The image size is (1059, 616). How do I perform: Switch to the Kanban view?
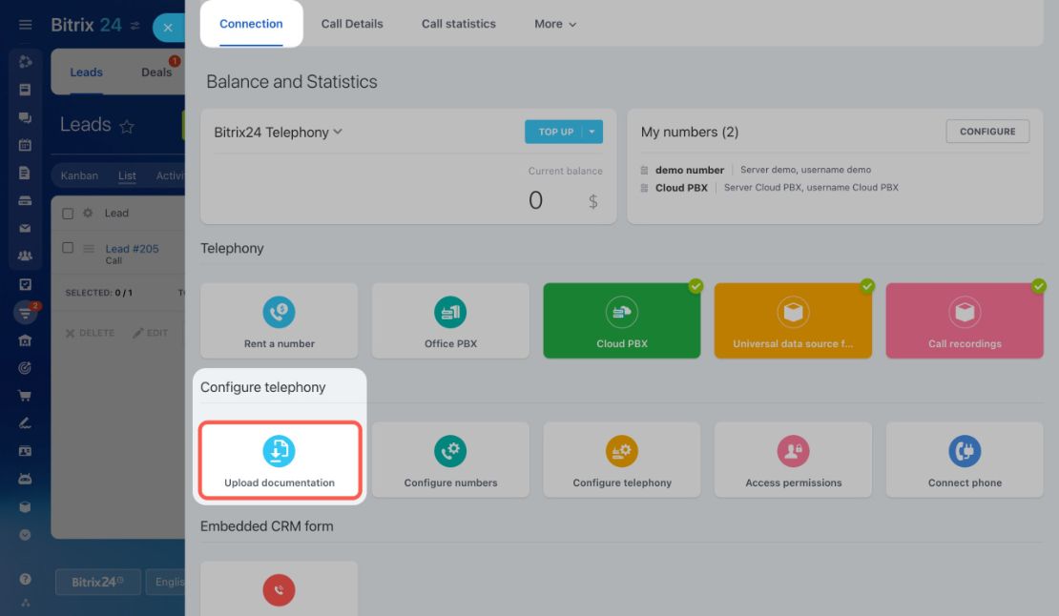pos(79,175)
